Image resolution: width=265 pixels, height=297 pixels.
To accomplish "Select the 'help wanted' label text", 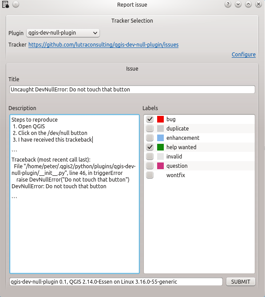I will point(181,147).
